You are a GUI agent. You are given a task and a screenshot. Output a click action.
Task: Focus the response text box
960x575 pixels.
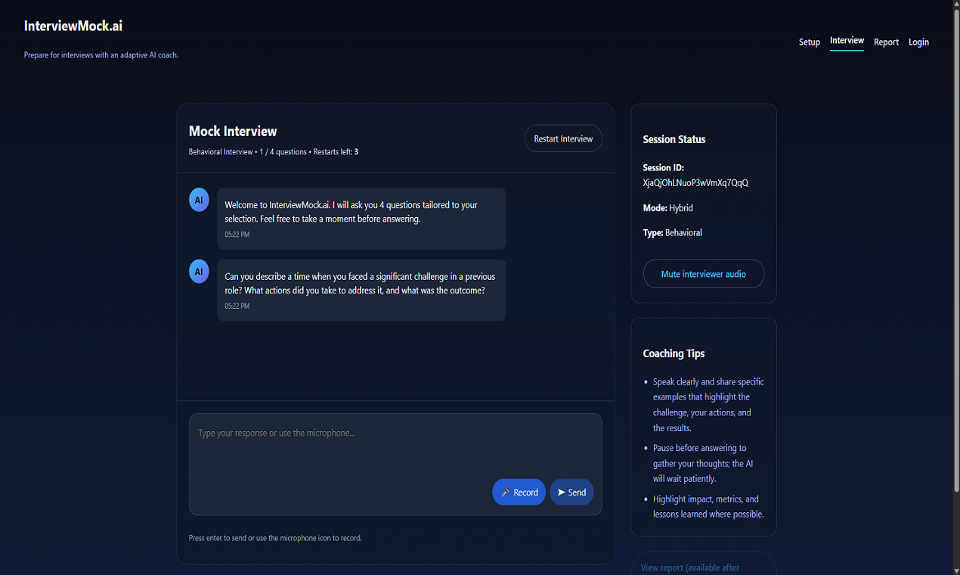[395, 446]
